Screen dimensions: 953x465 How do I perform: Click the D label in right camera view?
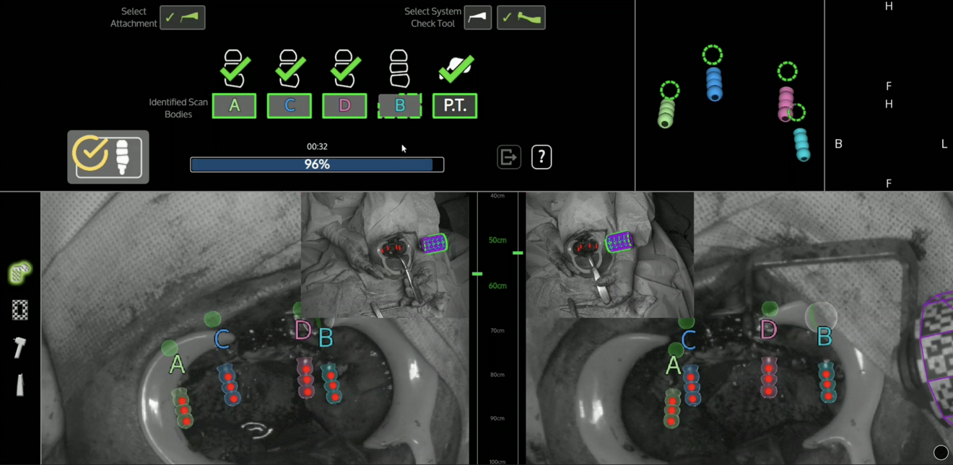(768, 330)
